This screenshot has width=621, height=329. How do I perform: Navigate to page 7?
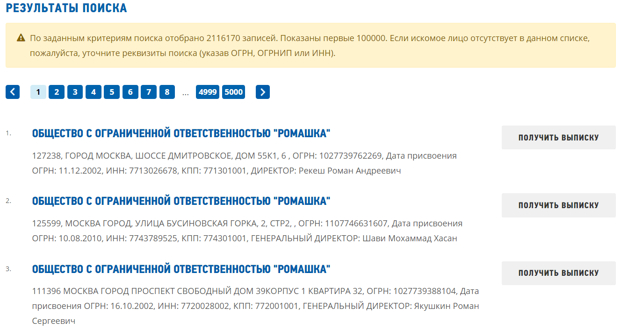point(148,92)
